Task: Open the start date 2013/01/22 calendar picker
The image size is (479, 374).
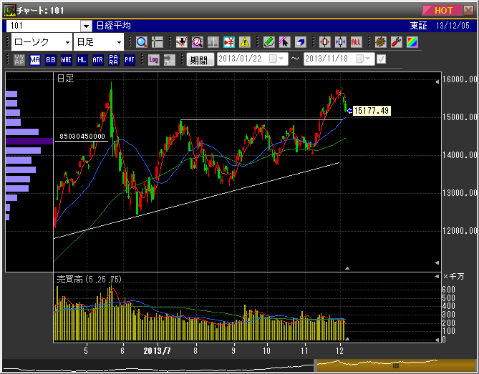Action: click(279, 59)
